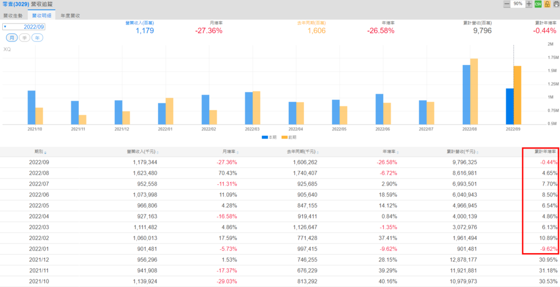Select the 季 period toggle
Screen dimensions: 560x287
(x=25, y=38)
